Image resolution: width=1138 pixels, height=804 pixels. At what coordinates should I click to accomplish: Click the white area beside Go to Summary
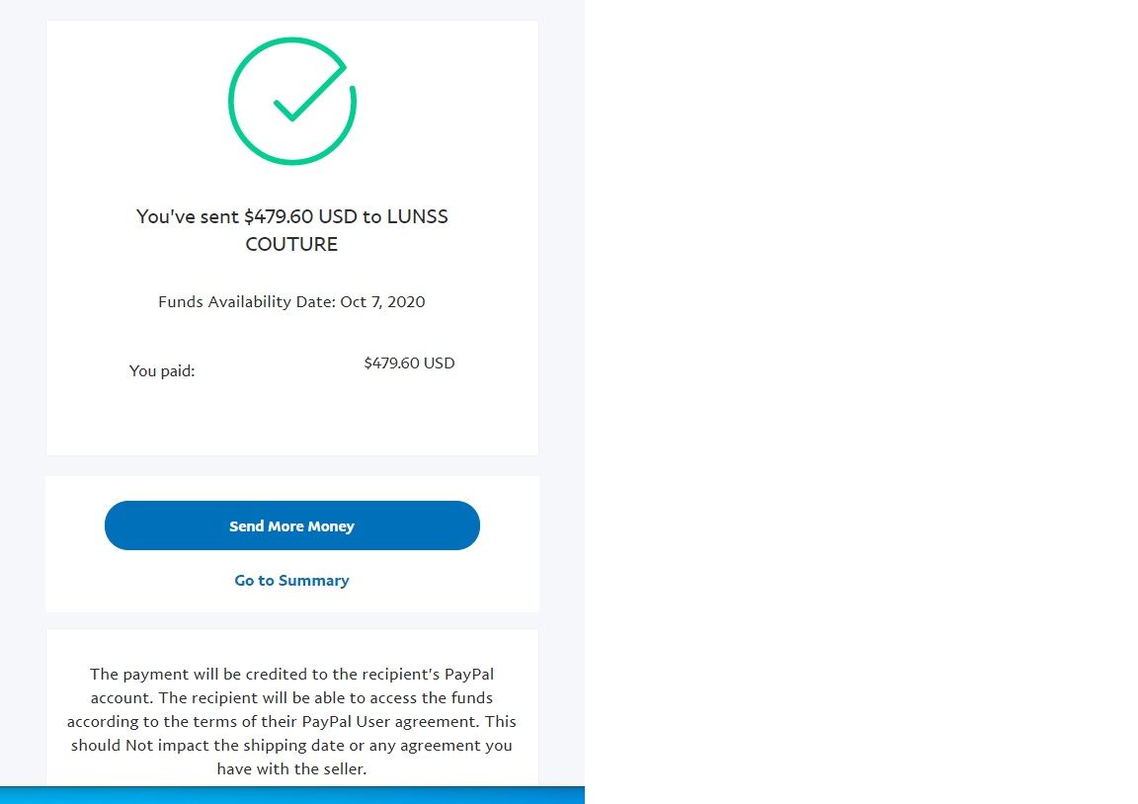point(443,581)
